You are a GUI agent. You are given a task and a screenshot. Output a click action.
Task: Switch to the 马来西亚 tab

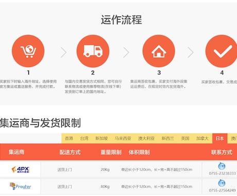(123, 138)
